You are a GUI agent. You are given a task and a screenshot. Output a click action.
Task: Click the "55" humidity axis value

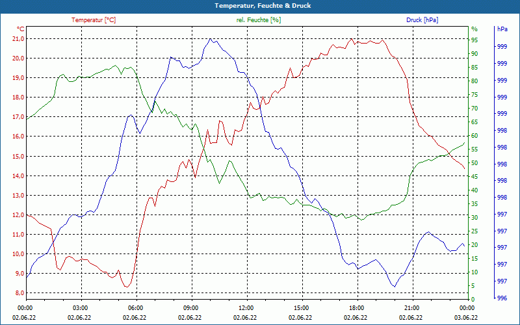(x=474, y=149)
